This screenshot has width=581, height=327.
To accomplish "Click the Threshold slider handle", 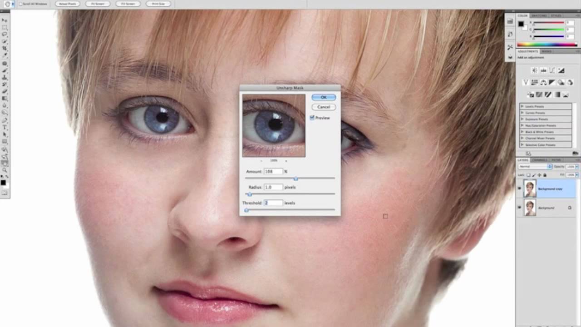I will [246, 210].
